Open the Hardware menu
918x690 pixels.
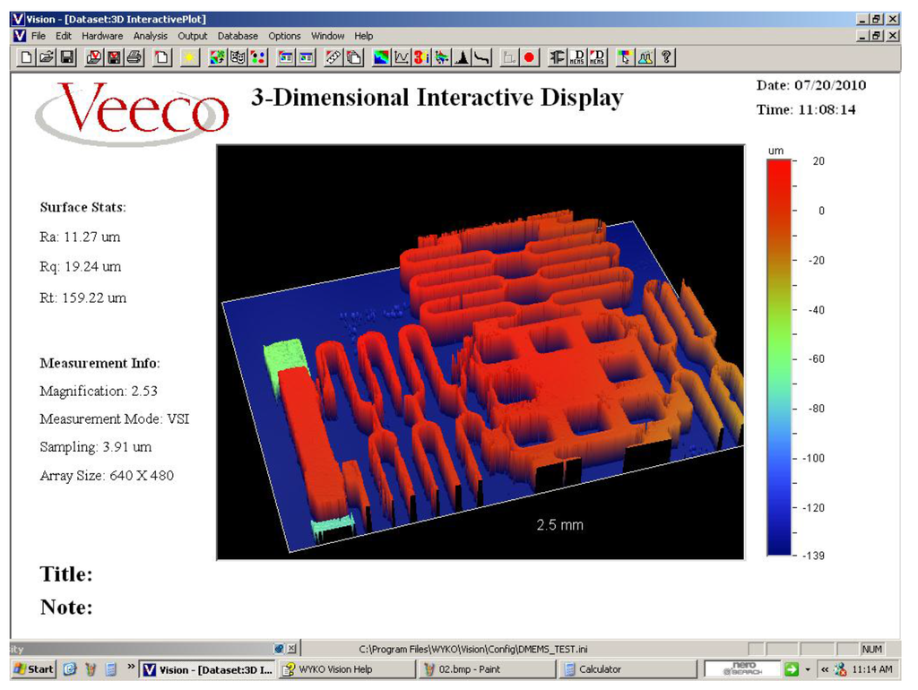[x=102, y=36]
